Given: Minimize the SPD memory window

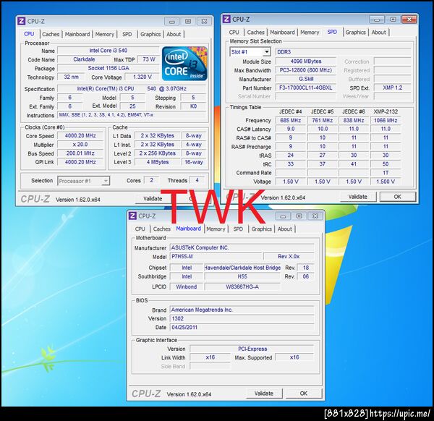Looking at the screenshot, I should (377, 20).
